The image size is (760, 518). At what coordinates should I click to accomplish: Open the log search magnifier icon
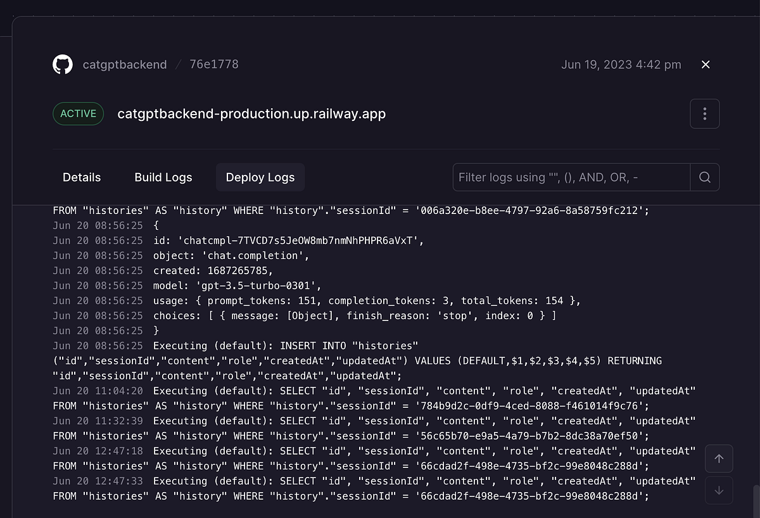pyautogui.click(x=705, y=177)
